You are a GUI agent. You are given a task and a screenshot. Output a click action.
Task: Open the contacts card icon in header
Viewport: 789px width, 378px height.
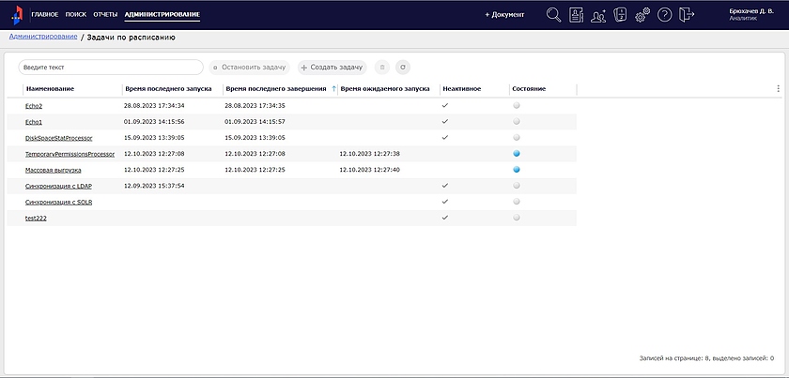[x=576, y=15]
